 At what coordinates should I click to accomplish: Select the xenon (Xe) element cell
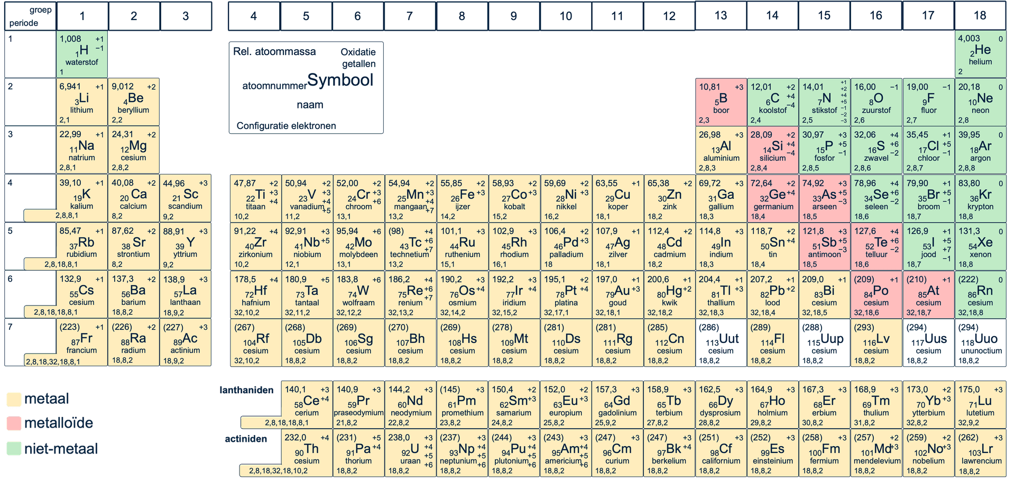point(980,246)
